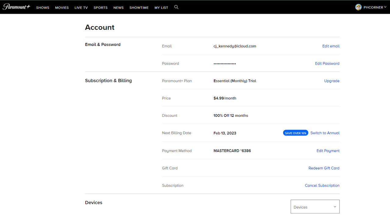Open the search magnifier icon

pyautogui.click(x=176, y=7)
